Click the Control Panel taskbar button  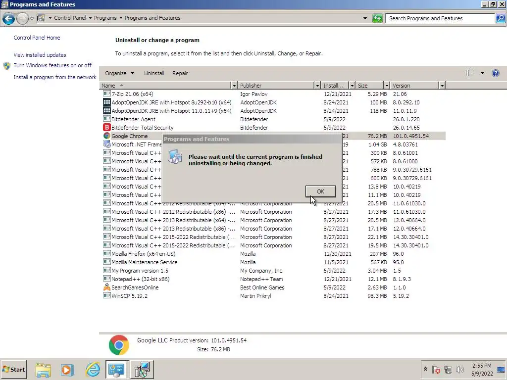coord(117,369)
